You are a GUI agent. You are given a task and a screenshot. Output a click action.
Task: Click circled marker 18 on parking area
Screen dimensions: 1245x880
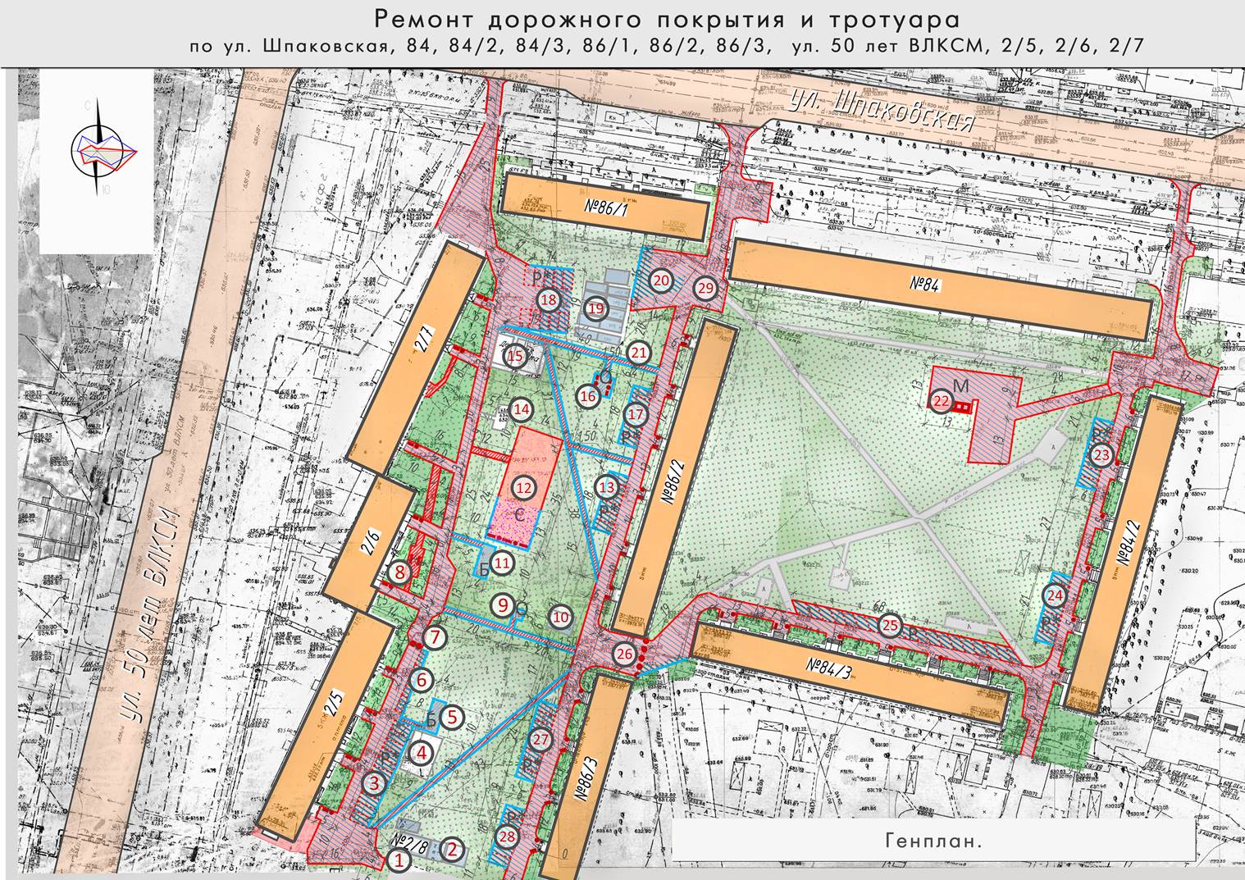[548, 300]
